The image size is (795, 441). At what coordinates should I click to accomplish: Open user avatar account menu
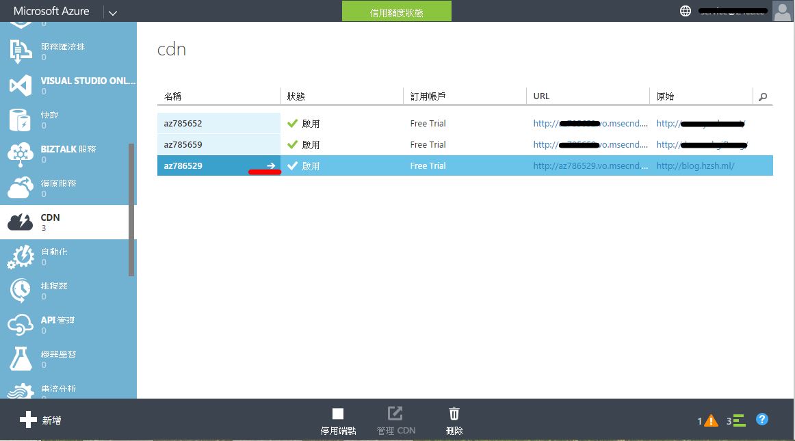pyautogui.click(x=781, y=11)
